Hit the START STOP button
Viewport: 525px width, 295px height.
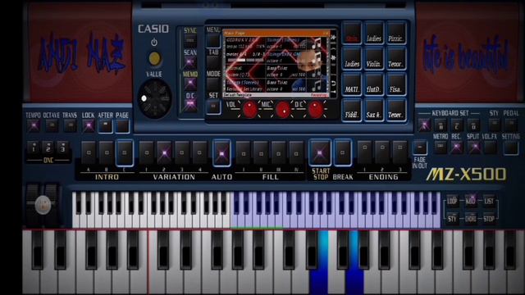pyautogui.click(x=320, y=153)
